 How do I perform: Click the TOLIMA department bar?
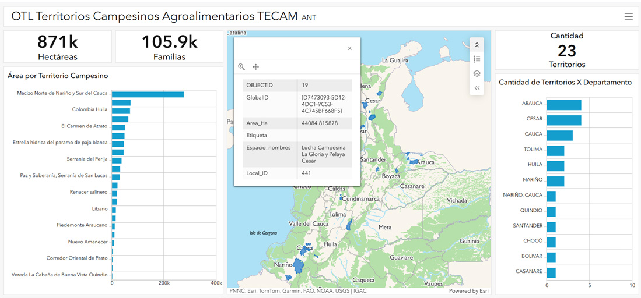click(x=555, y=151)
